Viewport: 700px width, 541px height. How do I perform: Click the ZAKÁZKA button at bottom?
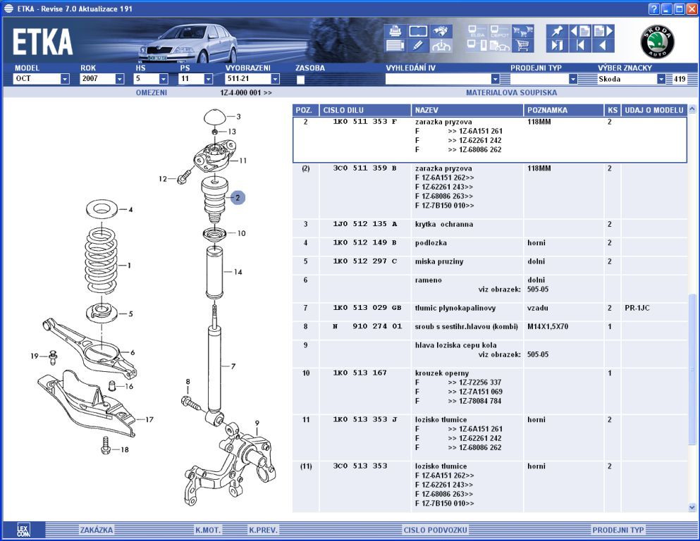(97, 530)
